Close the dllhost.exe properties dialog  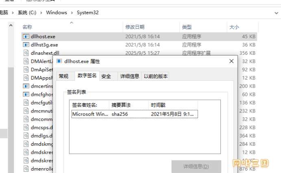(231, 61)
